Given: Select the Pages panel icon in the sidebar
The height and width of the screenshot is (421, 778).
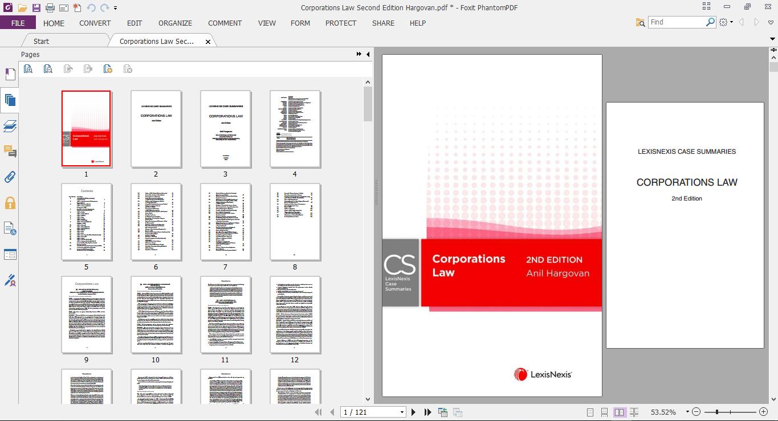Looking at the screenshot, I should (10, 101).
